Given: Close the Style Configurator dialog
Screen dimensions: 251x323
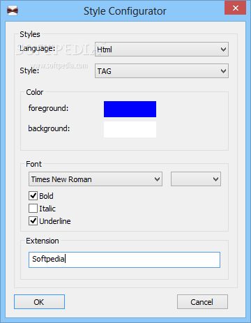Looking at the screenshot, I should tap(235, 8).
